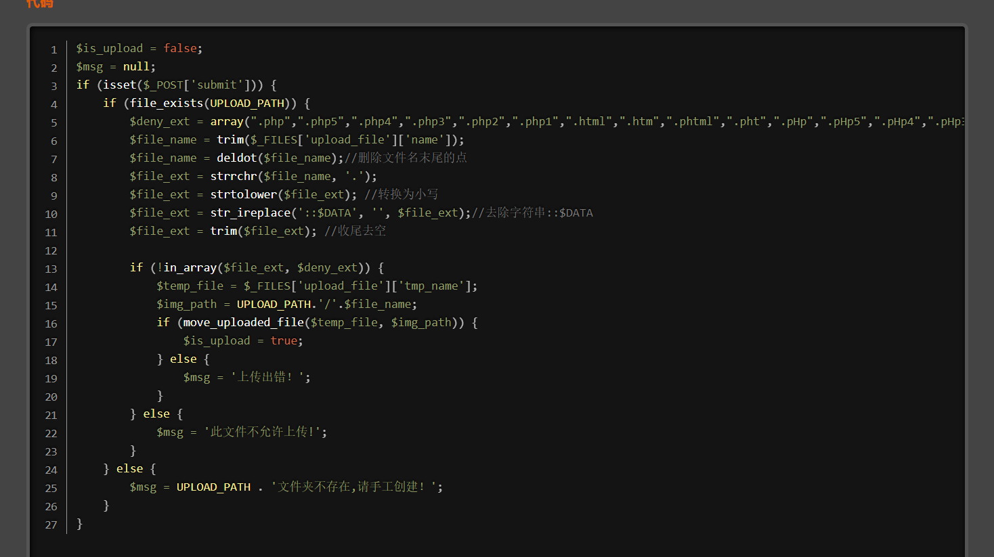This screenshot has width=994, height=557.
Task: Click 'move_uploaded_file' on line 16
Action: point(243,322)
